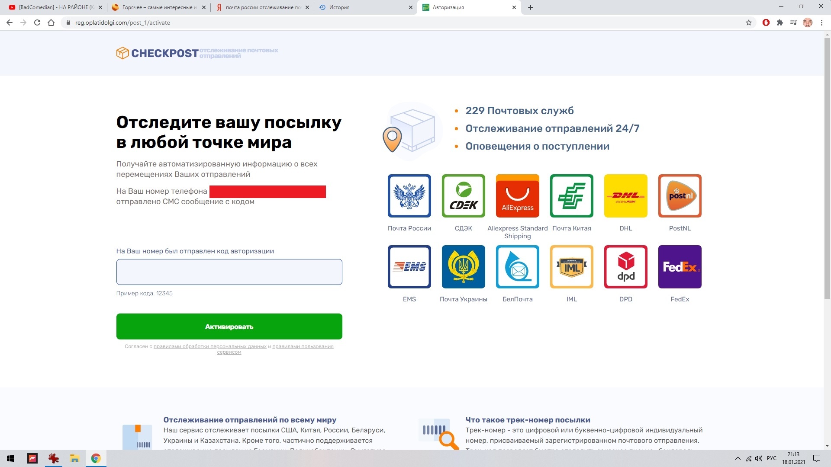Expand the hidden system tray icons chevron
The image size is (831, 467).
tap(738, 458)
